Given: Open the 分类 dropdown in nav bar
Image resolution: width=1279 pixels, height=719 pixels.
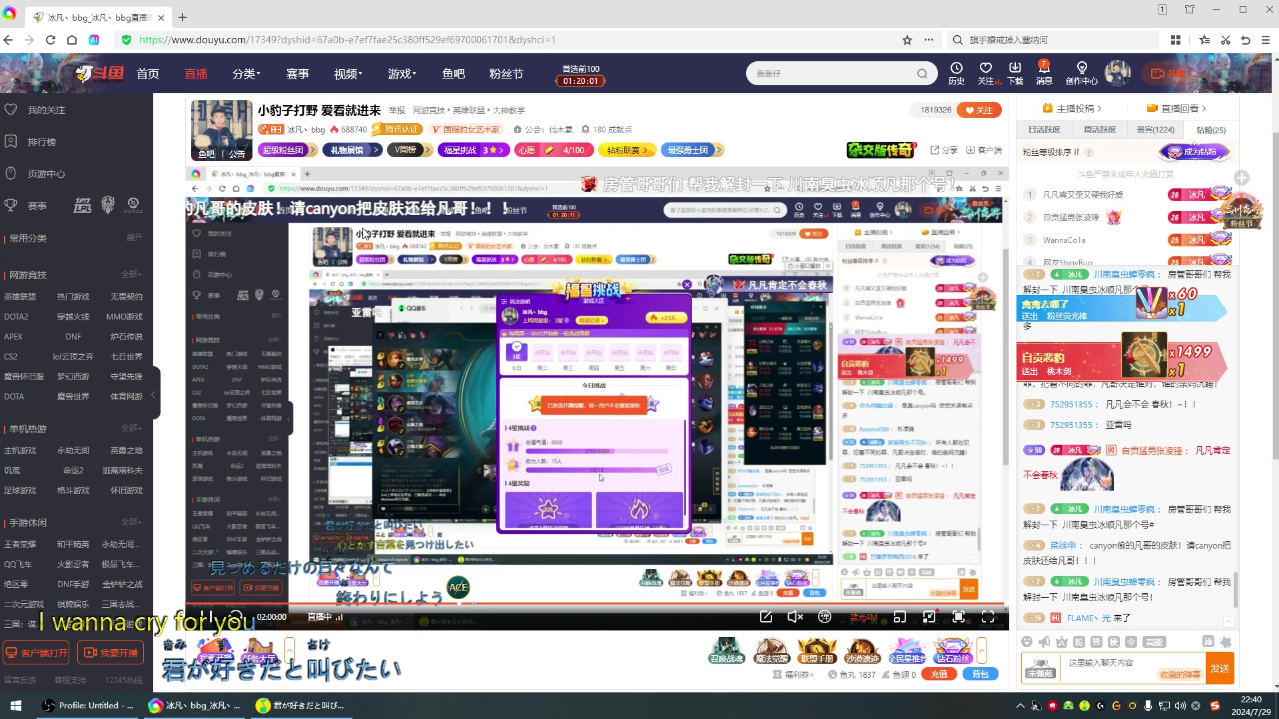Looking at the screenshot, I should [x=246, y=74].
